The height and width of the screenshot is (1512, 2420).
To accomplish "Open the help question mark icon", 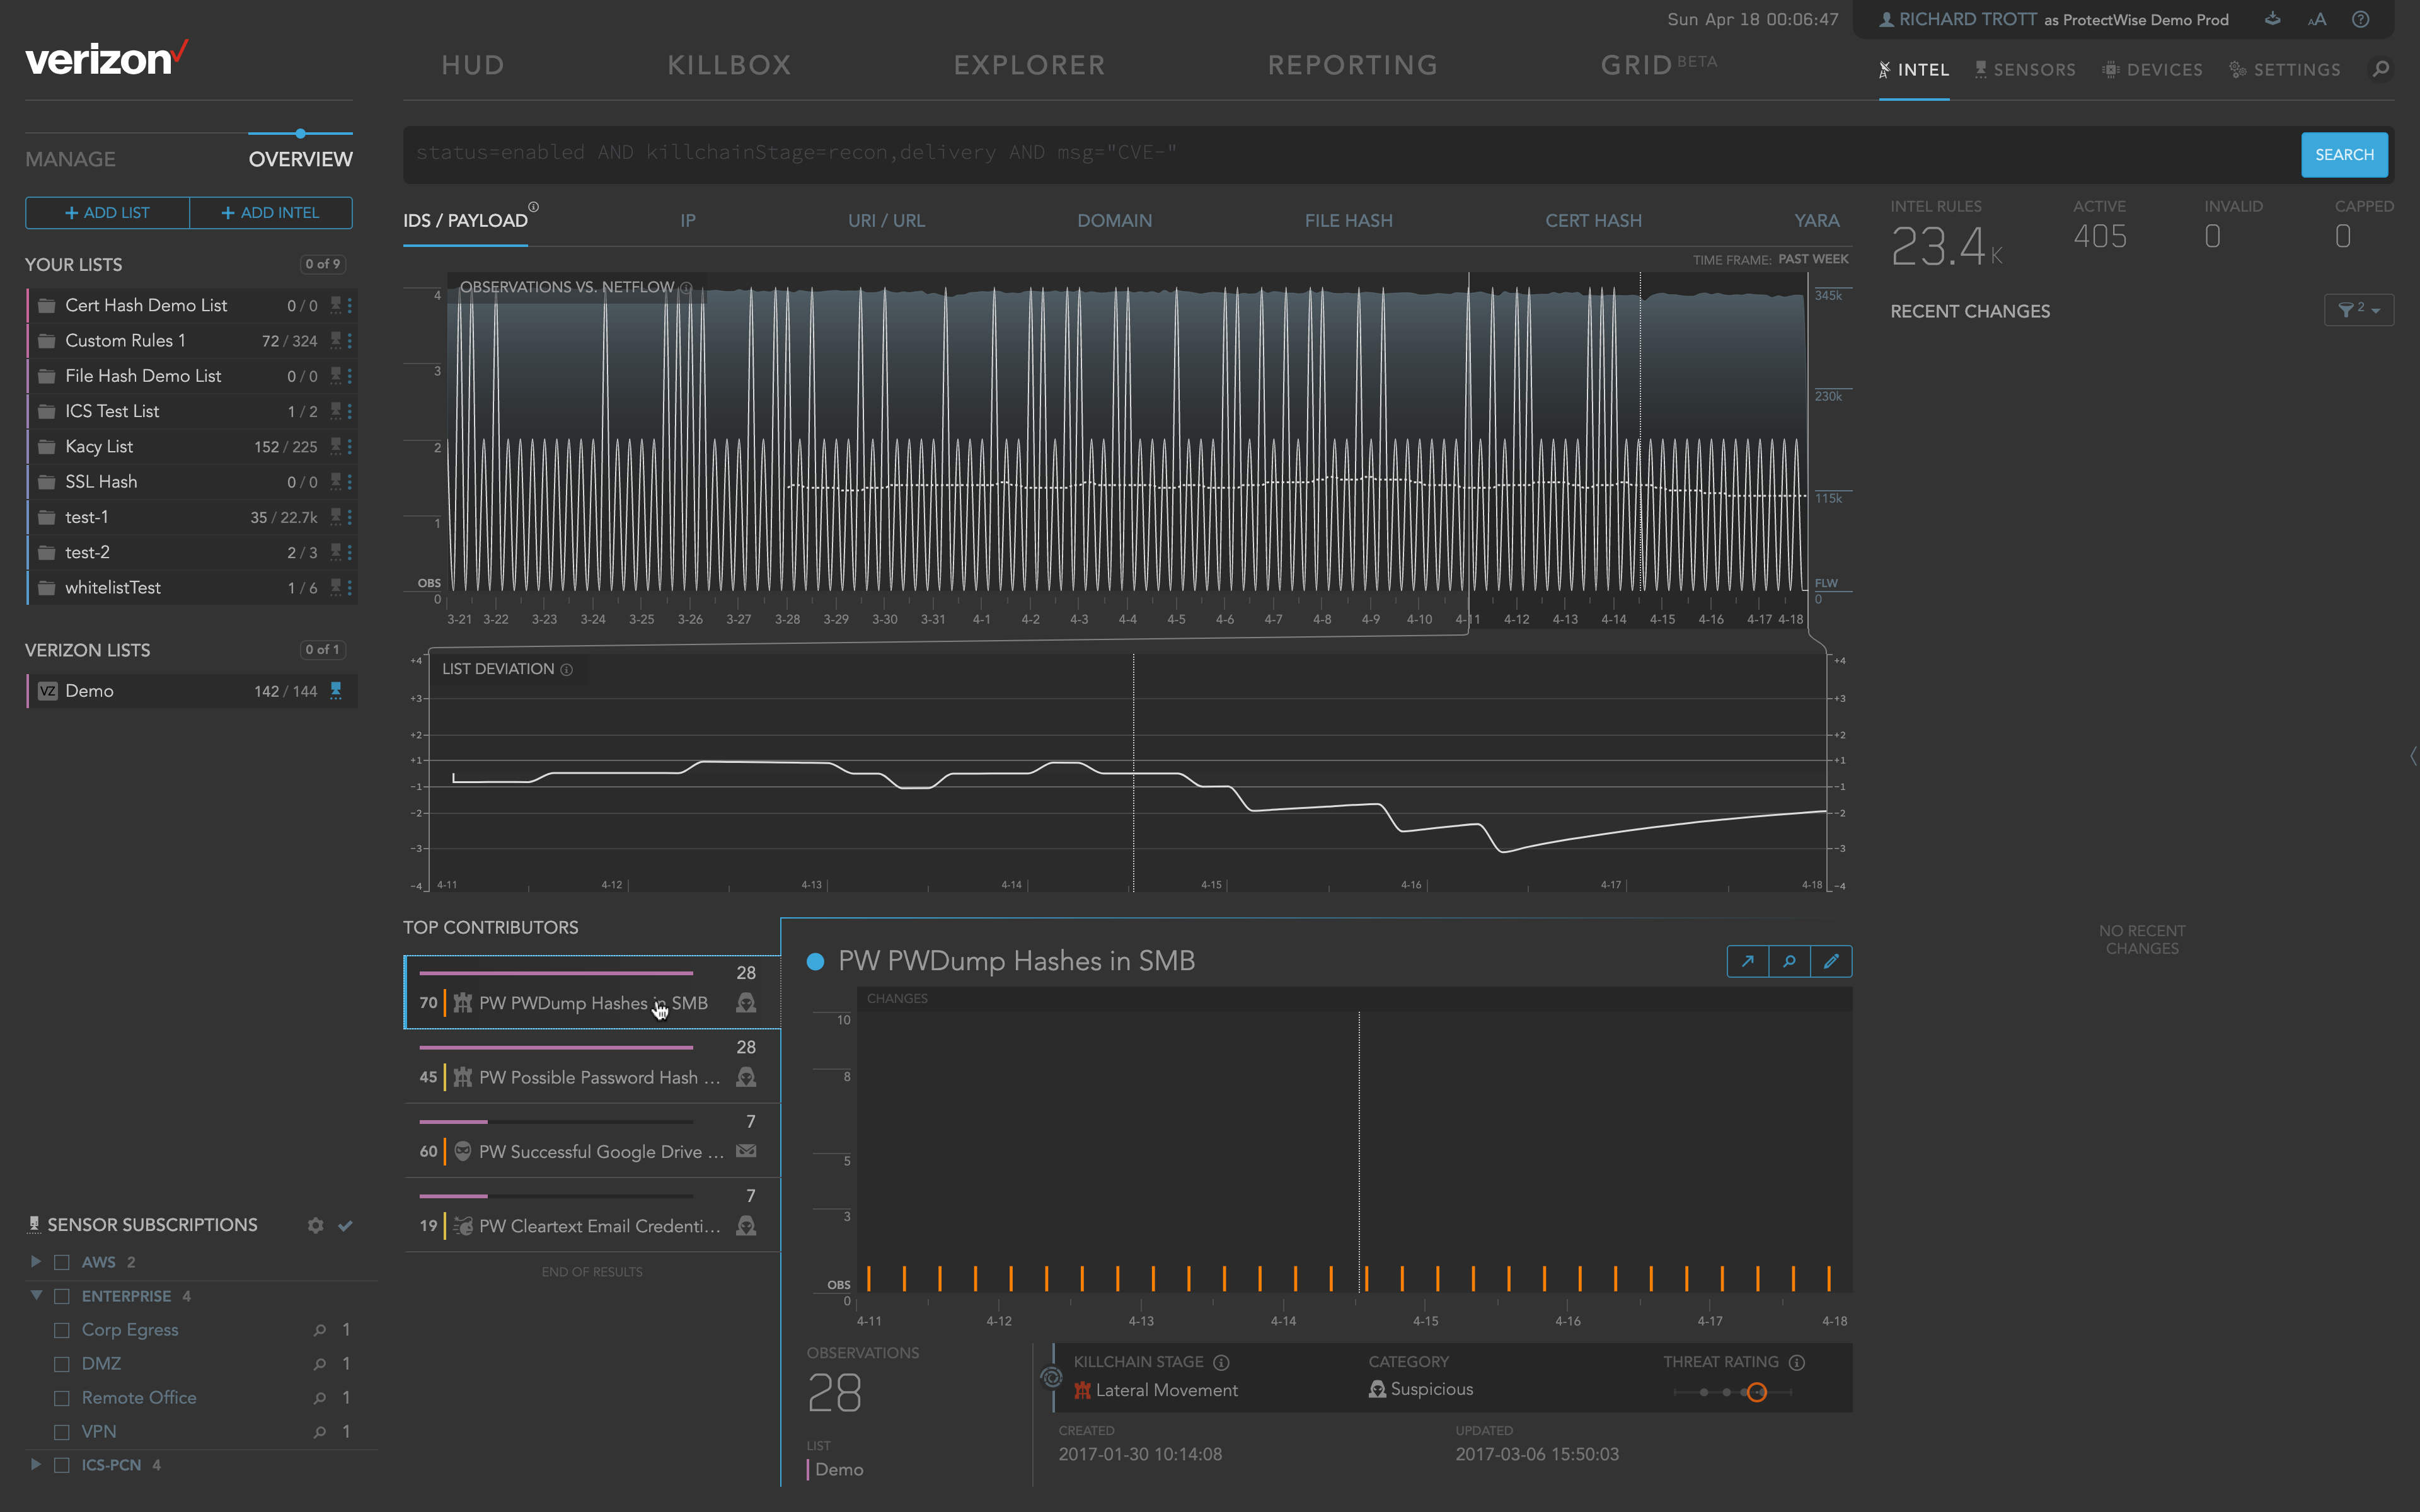I will click(2361, 19).
